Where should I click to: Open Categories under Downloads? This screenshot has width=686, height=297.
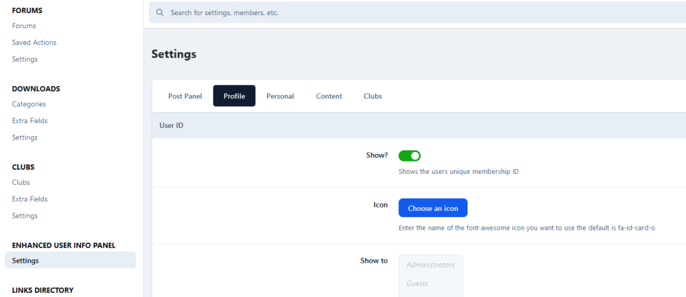click(29, 104)
